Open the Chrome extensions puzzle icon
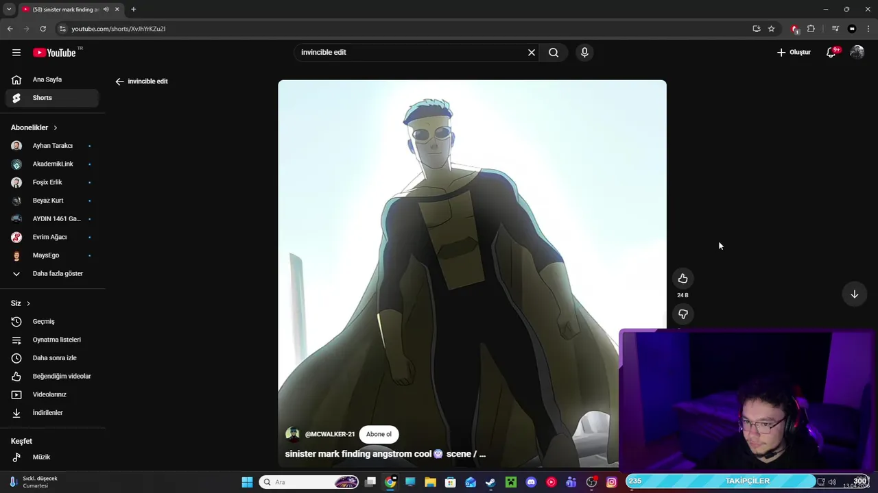The width and height of the screenshot is (878, 493). pyautogui.click(x=811, y=29)
